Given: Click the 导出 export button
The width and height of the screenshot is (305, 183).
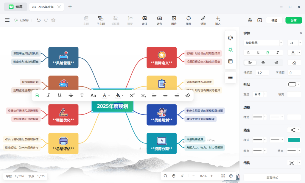Looking at the screenshot, I should [274, 20].
